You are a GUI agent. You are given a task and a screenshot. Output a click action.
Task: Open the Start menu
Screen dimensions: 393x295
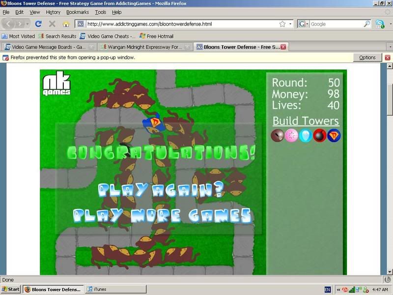point(10,289)
